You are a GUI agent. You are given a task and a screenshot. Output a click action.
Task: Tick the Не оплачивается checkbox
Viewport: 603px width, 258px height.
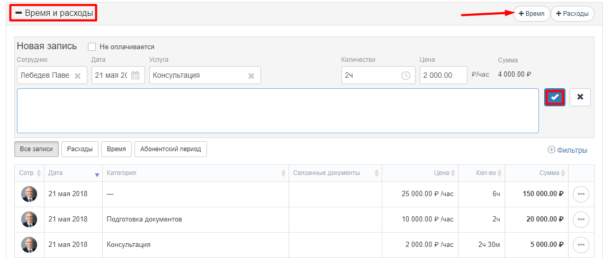click(92, 47)
